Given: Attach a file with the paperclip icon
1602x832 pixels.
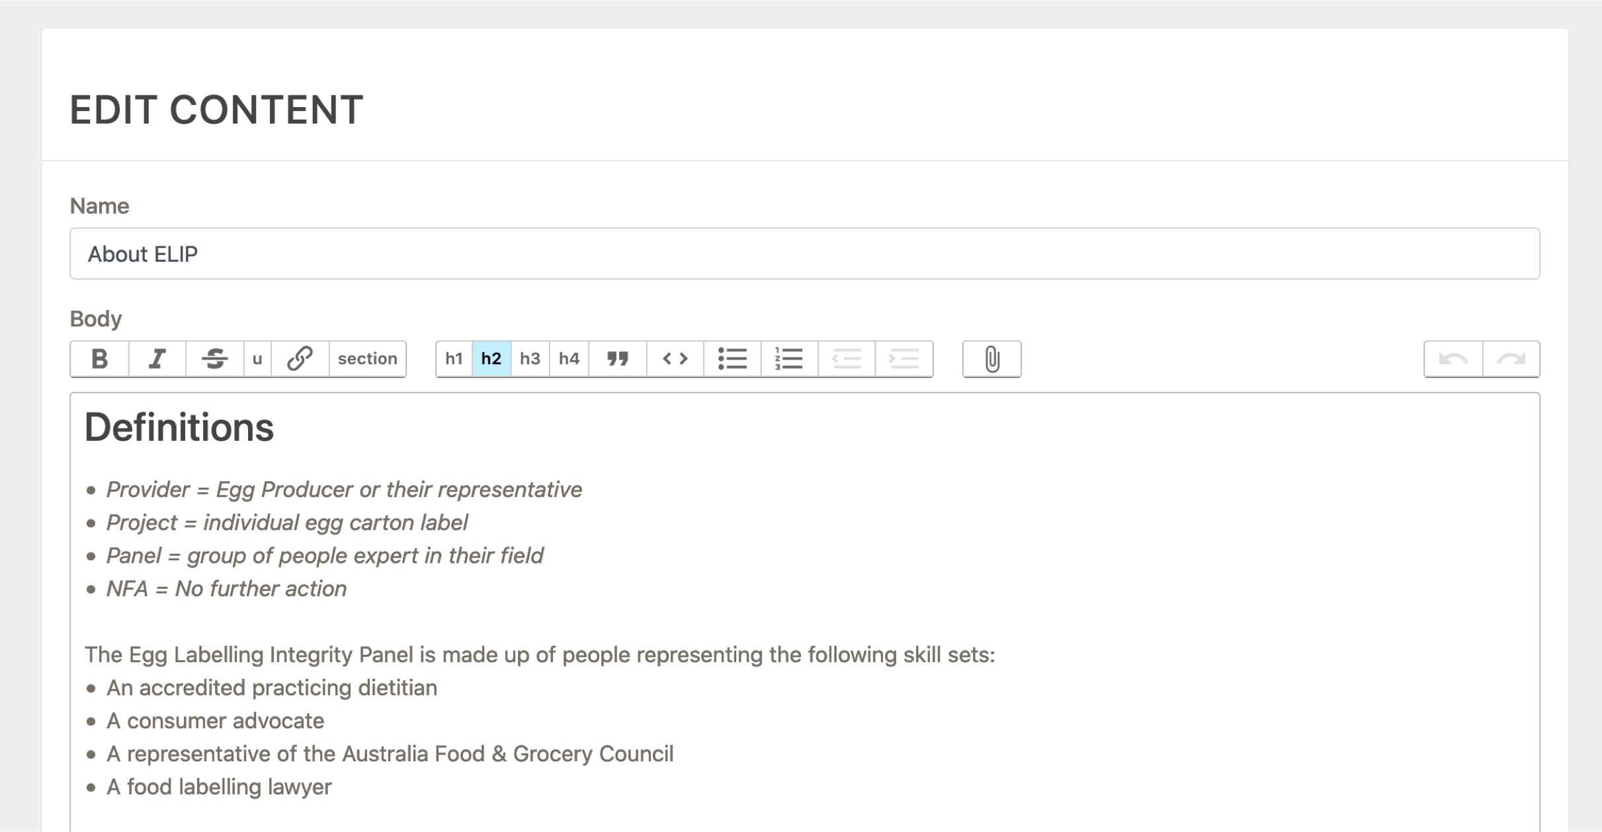Looking at the screenshot, I should (991, 359).
